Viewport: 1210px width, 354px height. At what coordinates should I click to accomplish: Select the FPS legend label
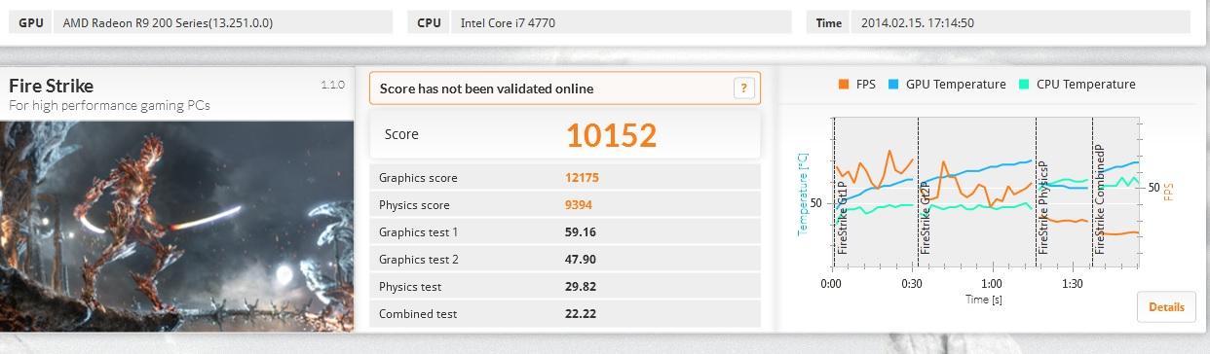coord(866,85)
